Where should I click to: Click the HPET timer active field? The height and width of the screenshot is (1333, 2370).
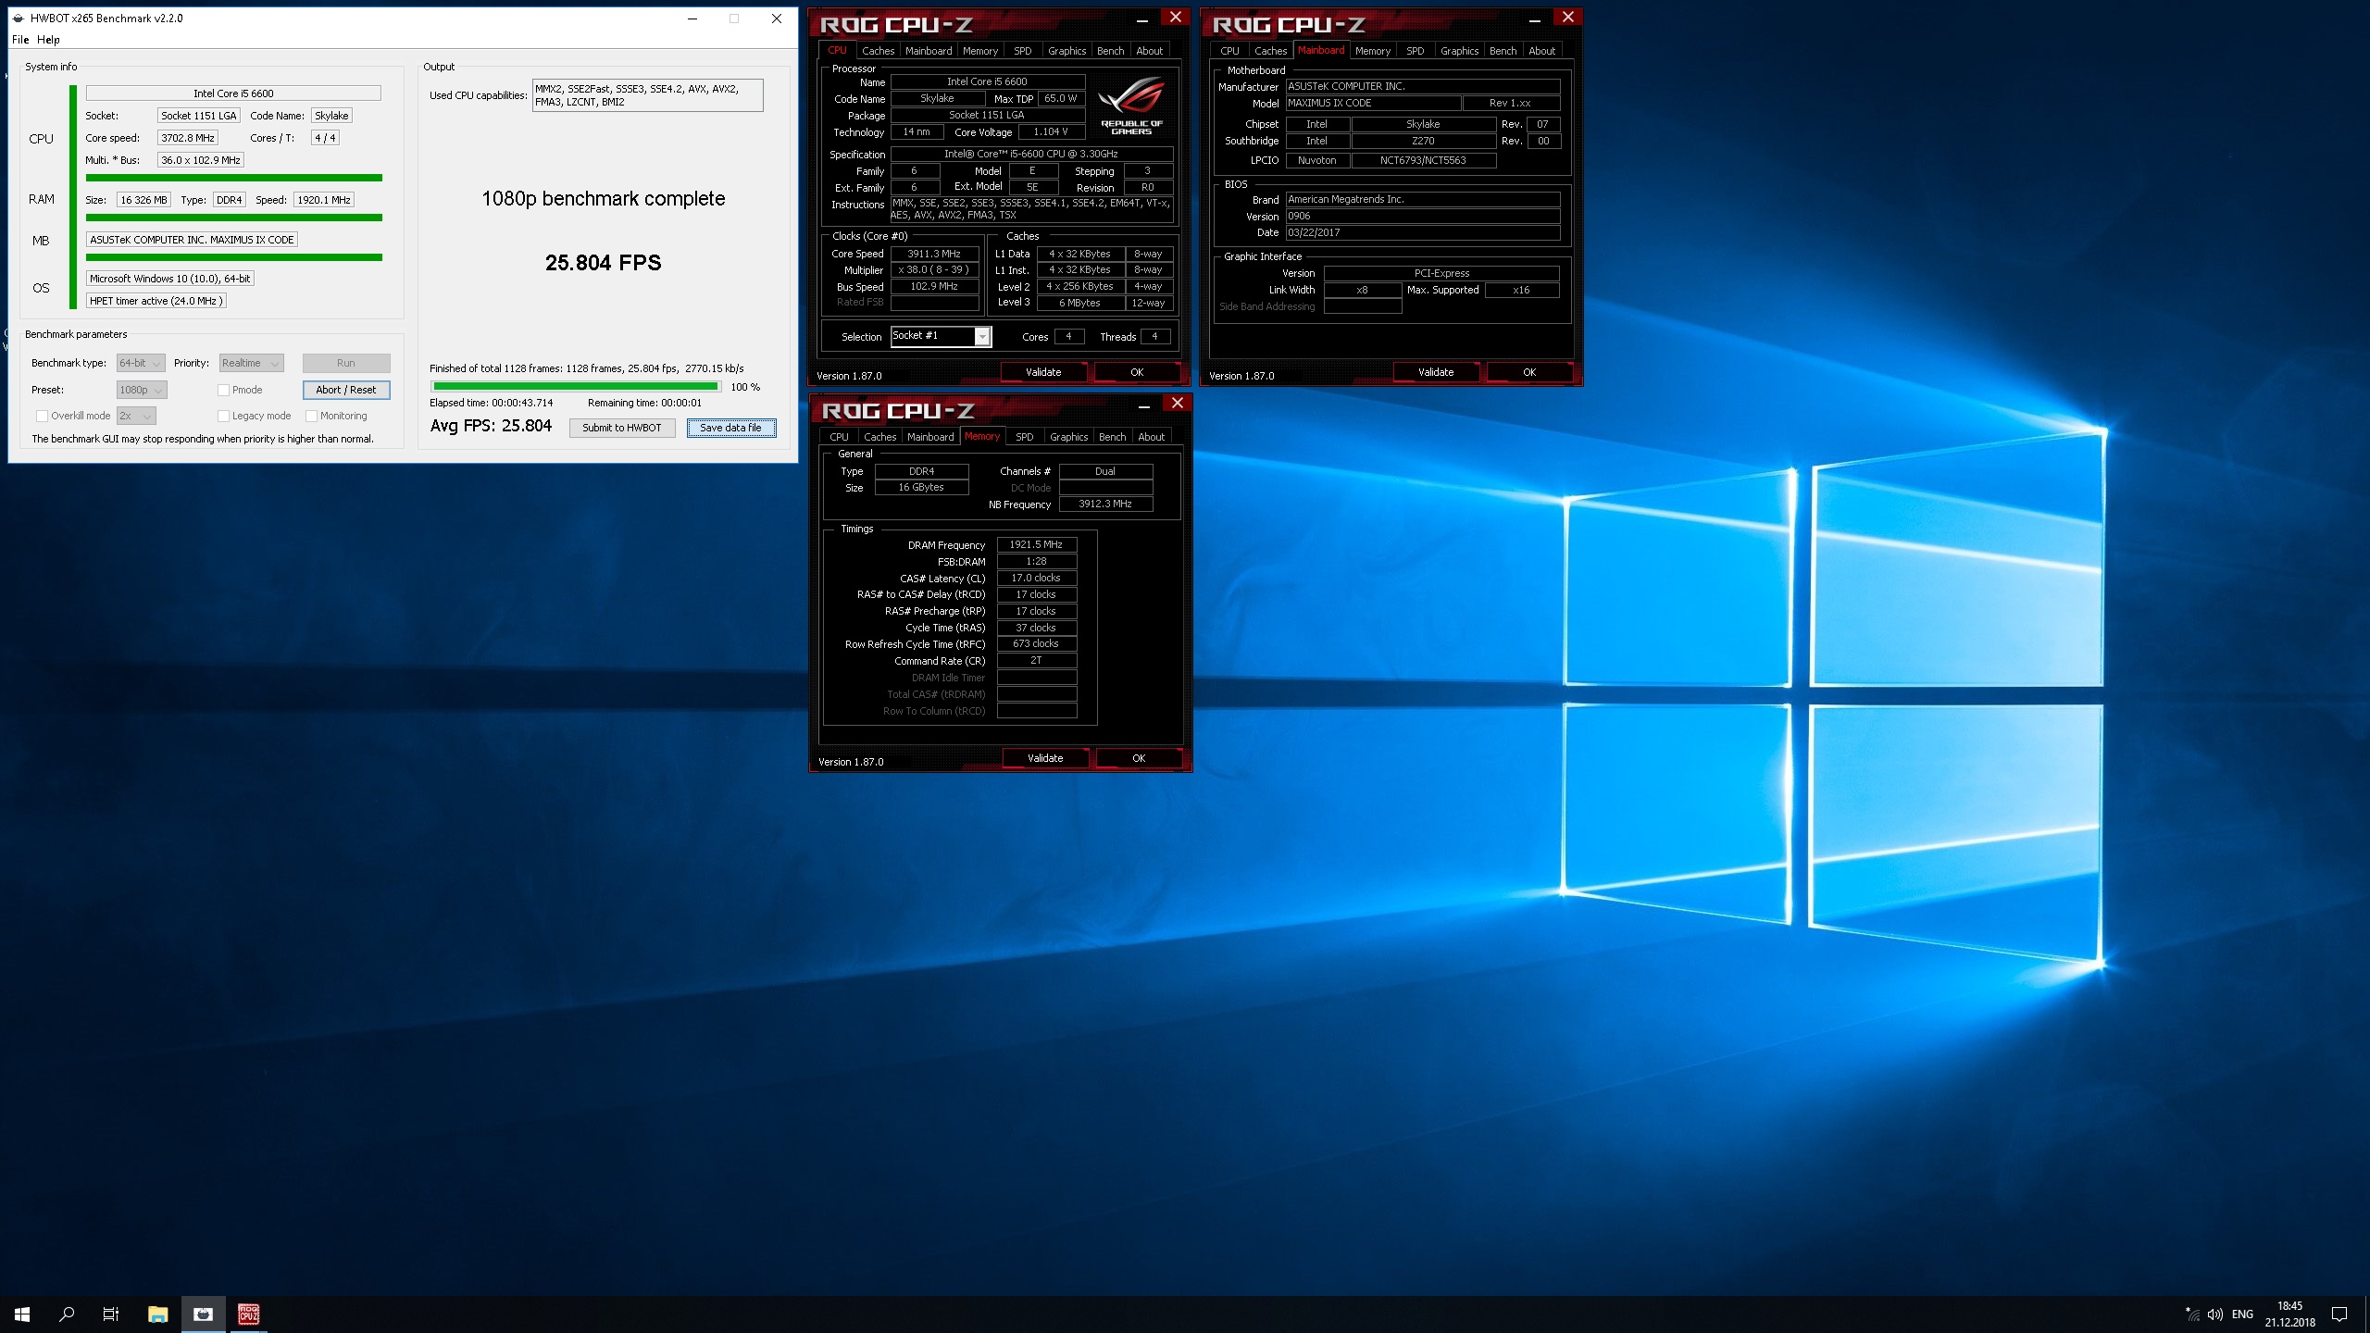coord(156,301)
